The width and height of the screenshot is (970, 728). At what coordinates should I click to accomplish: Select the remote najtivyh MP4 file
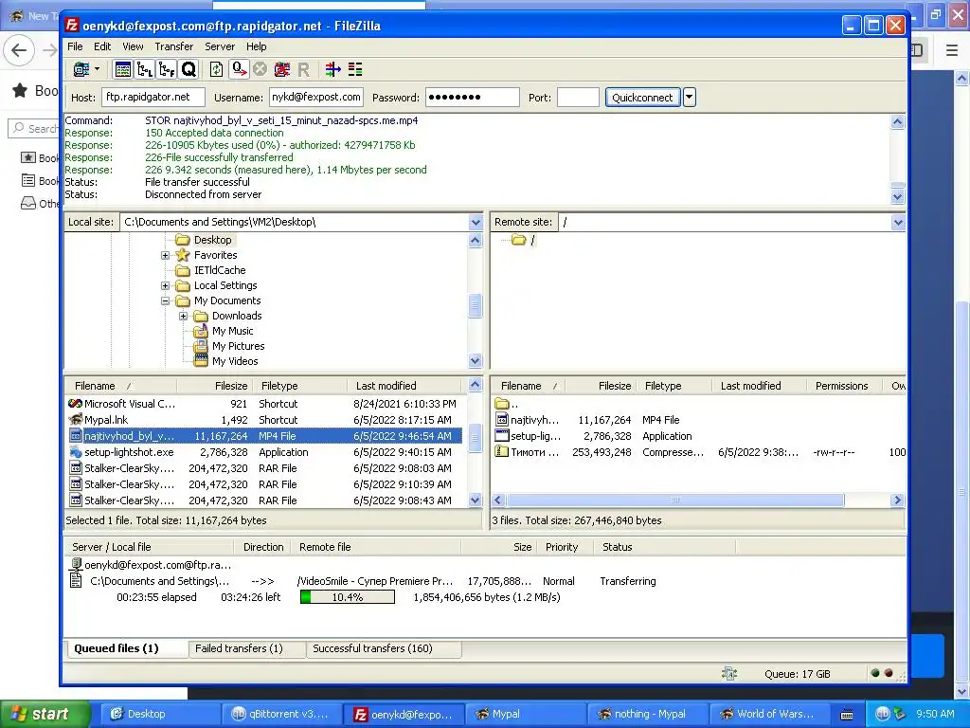pos(699,420)
